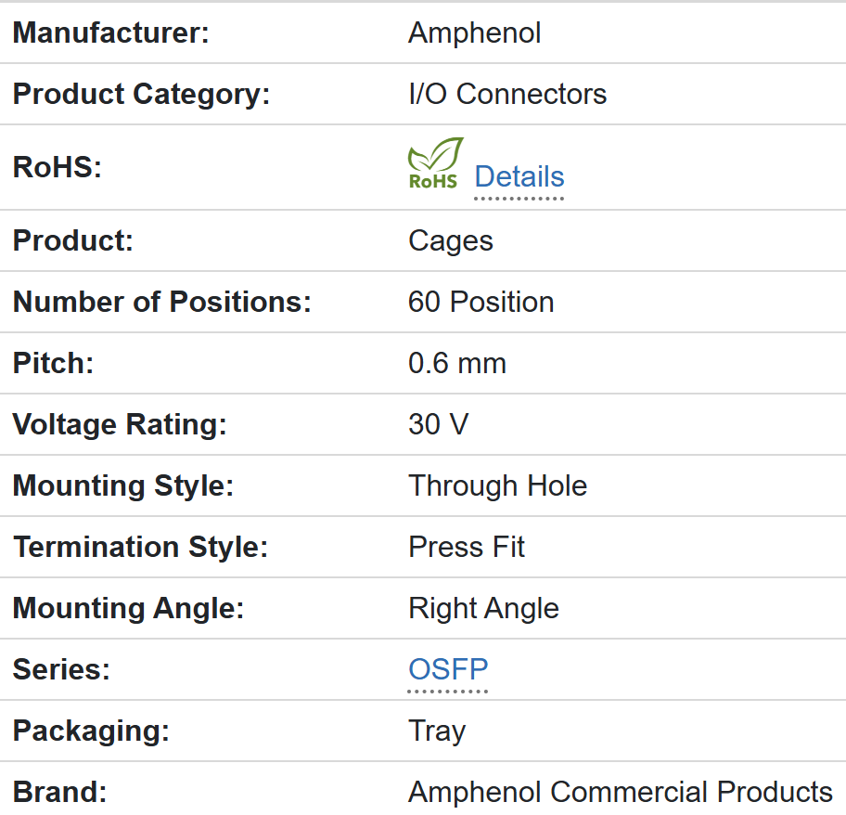
Task: Select the Cages product value
Action: [450, 240]
